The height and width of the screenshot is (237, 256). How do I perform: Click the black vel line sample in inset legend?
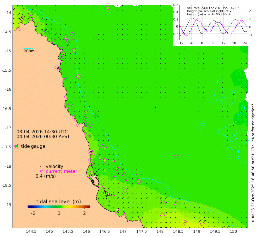coord(183,8)
